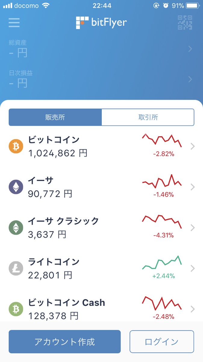Screen dimensions: 203x362
Task: Tap the bitFlyer logo in header
Action: click(101, 23)
